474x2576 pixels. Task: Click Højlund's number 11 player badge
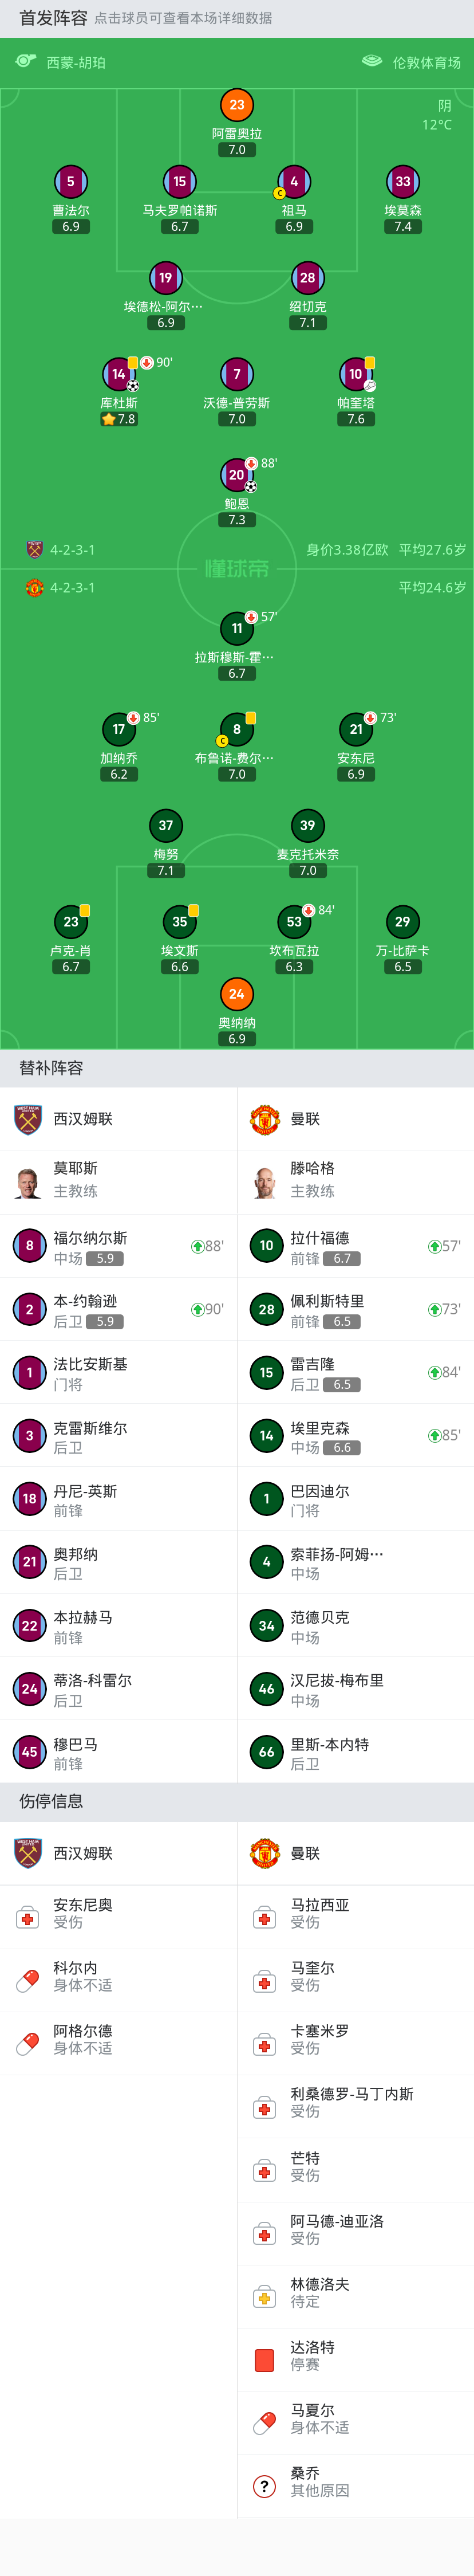click(237, 628)
